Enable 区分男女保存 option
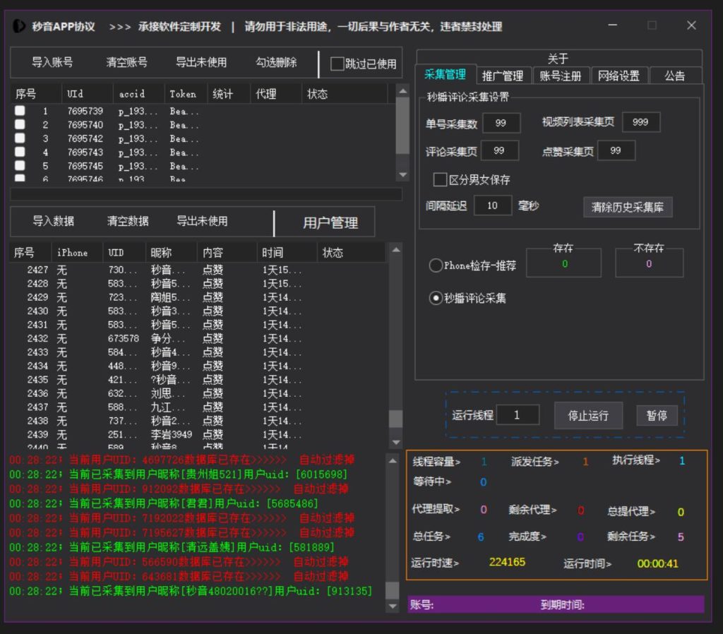This screenshot has height=634, width=723. coord(441,180)
